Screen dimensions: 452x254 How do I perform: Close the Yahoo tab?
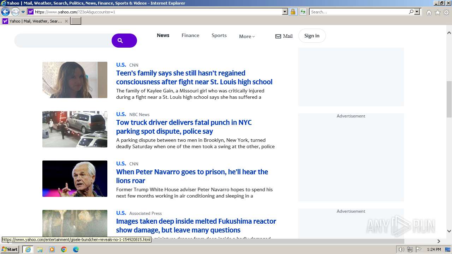66,21
